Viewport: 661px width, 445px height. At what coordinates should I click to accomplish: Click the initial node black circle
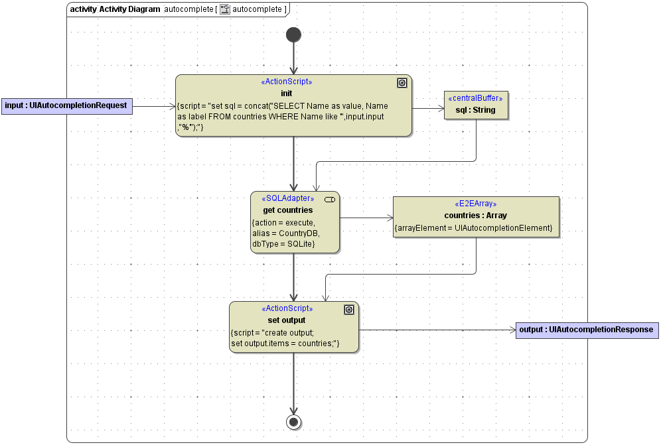293,34
